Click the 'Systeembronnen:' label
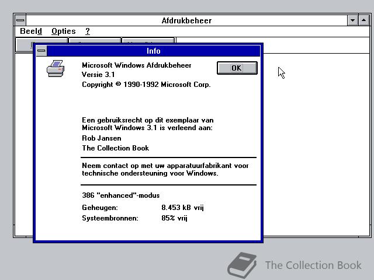 110,218
